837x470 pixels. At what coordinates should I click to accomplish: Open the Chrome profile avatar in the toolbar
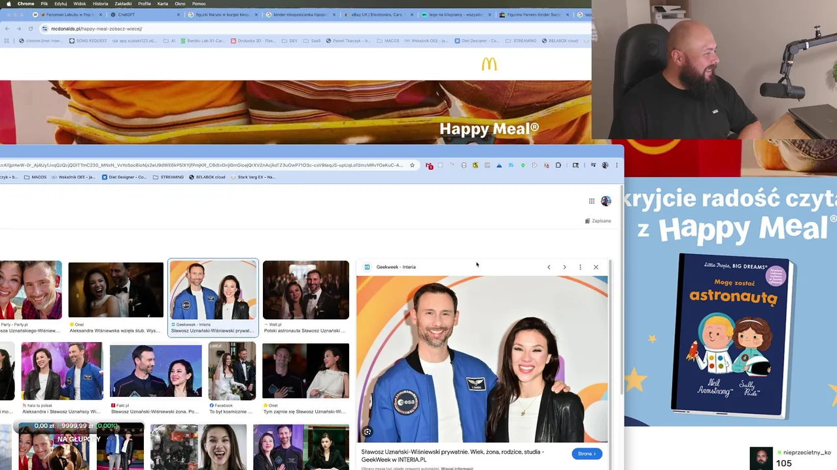coord(605,165)
